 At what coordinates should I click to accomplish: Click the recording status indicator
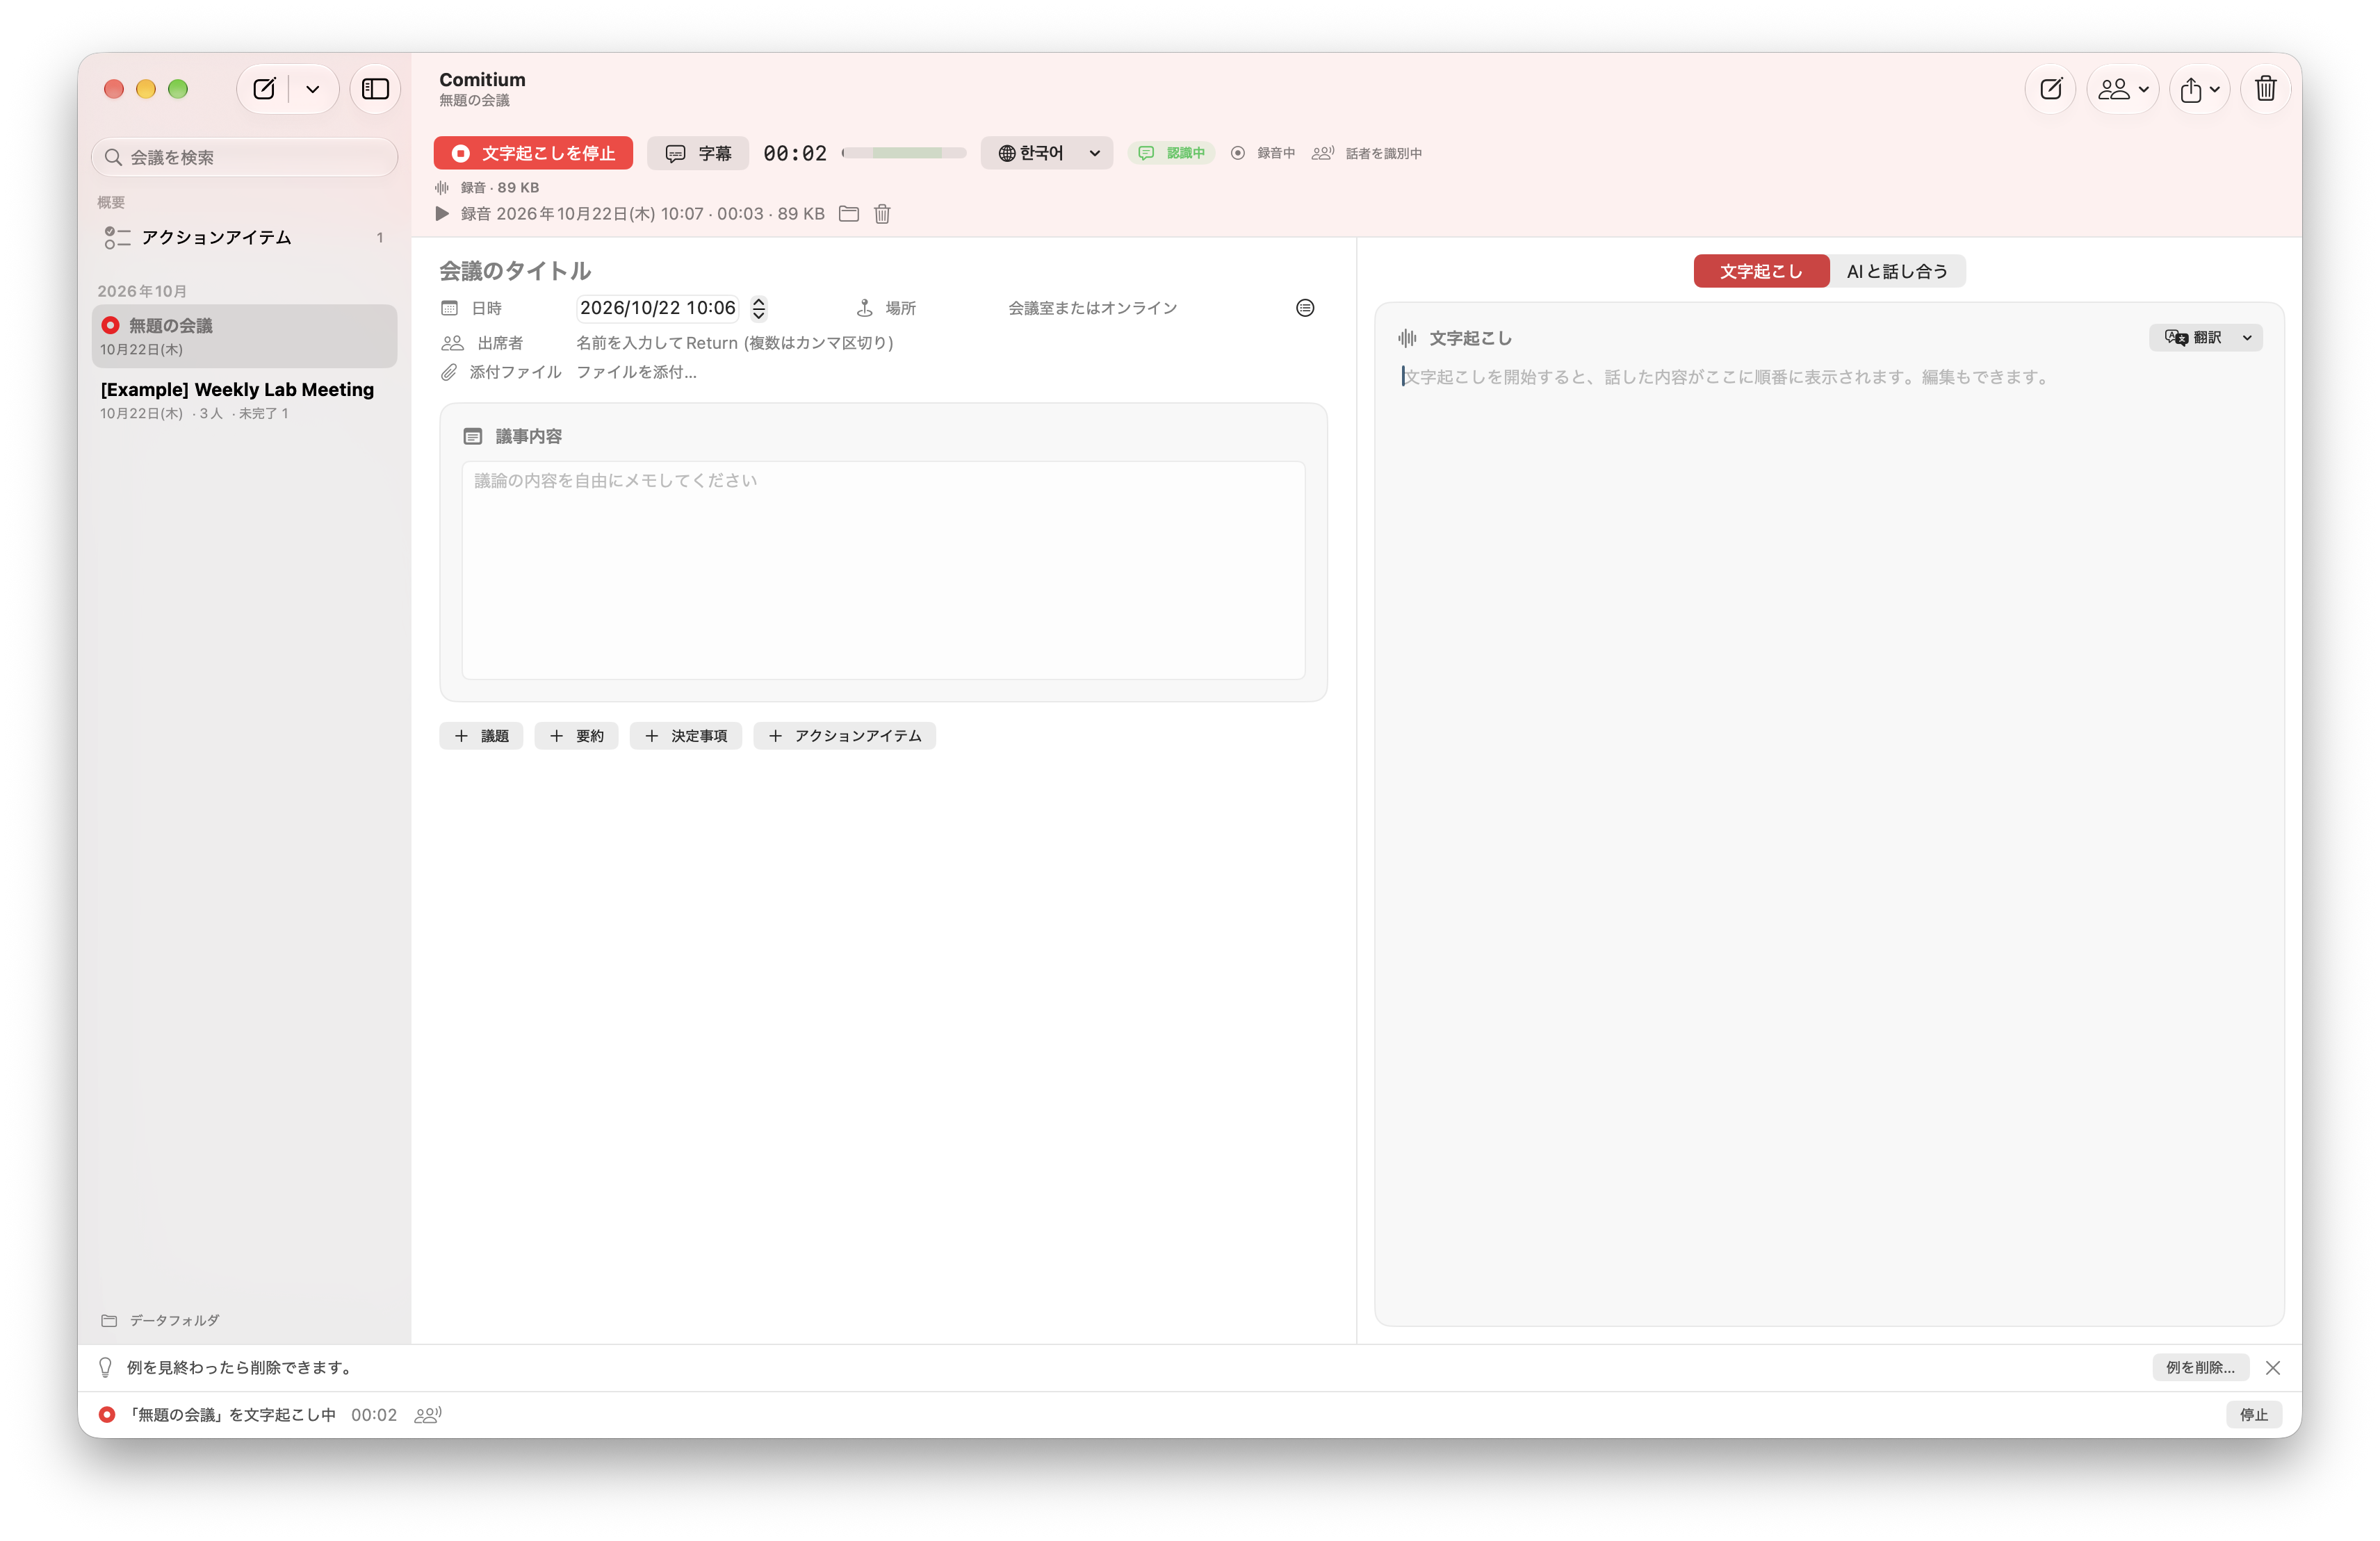(1263, 153)
